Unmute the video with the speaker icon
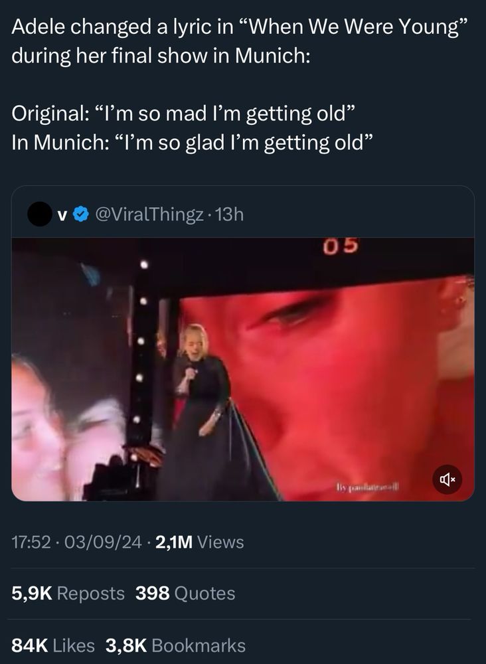 pyautogui.click(x=447, y=480)
